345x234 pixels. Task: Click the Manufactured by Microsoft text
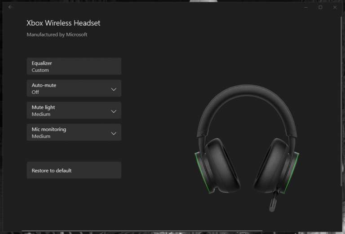pos(57,35)
